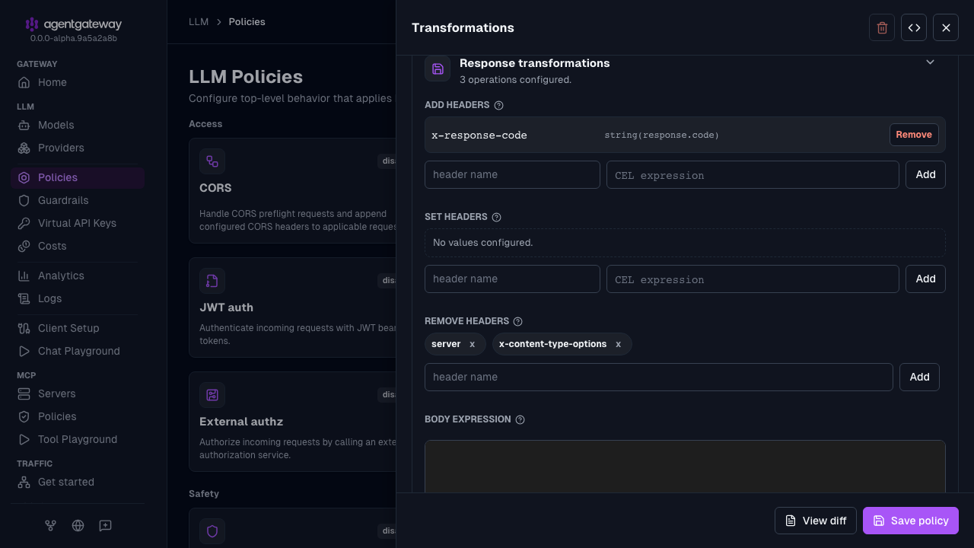
Task: Show help for Body Expression
Action: pos(520,419)
